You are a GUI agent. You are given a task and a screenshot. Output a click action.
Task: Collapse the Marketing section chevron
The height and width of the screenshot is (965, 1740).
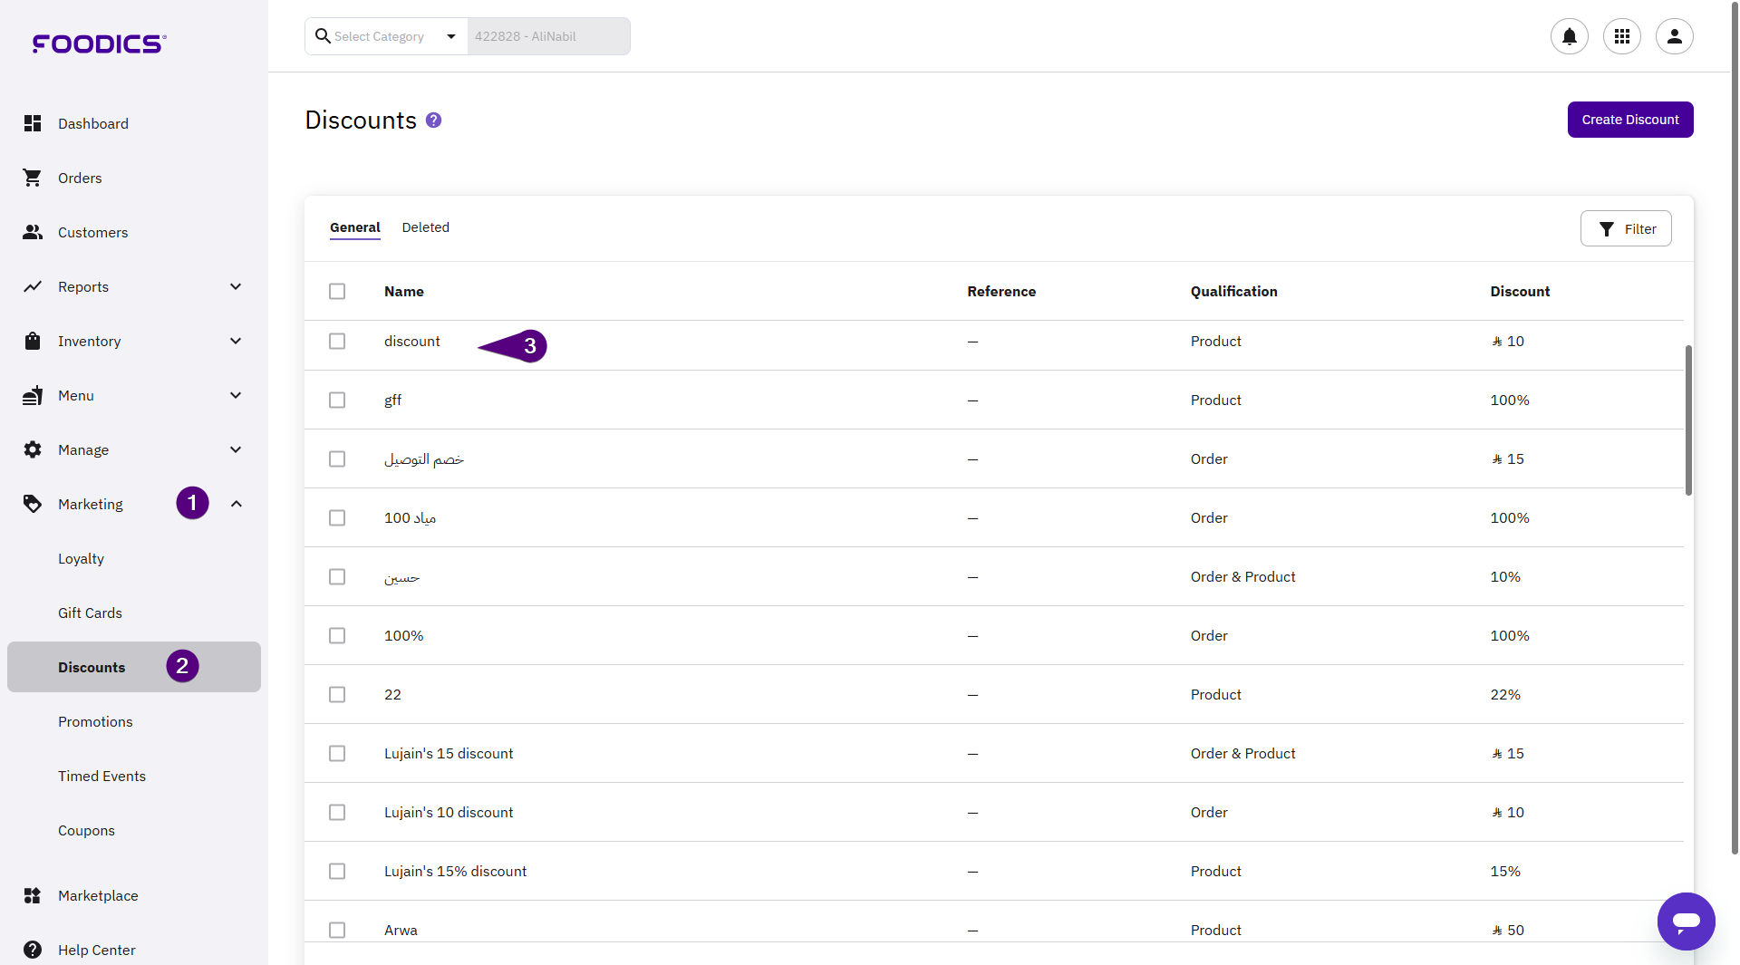(236, 504)
